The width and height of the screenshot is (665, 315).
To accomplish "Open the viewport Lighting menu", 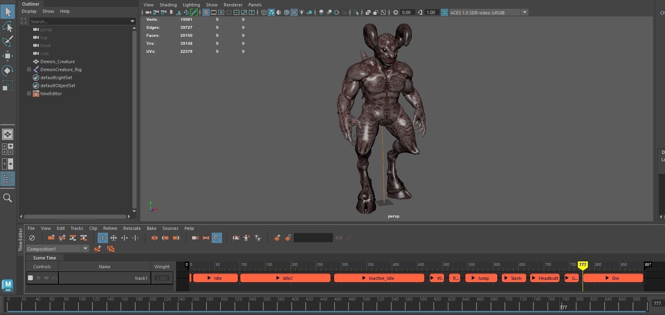I will [x=191, y=5].
